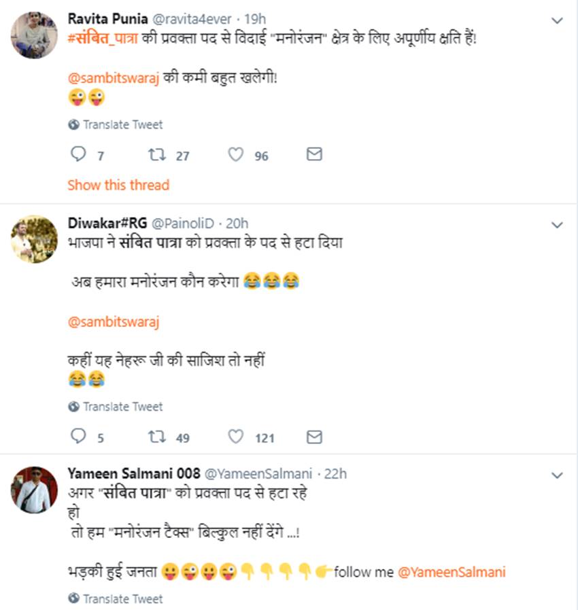
Task: Open Yameen Salmani 008's profile avatar
Action: click(34, 490)
